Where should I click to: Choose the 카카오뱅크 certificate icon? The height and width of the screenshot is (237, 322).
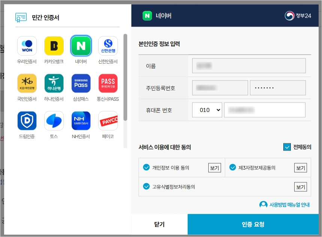54,46
